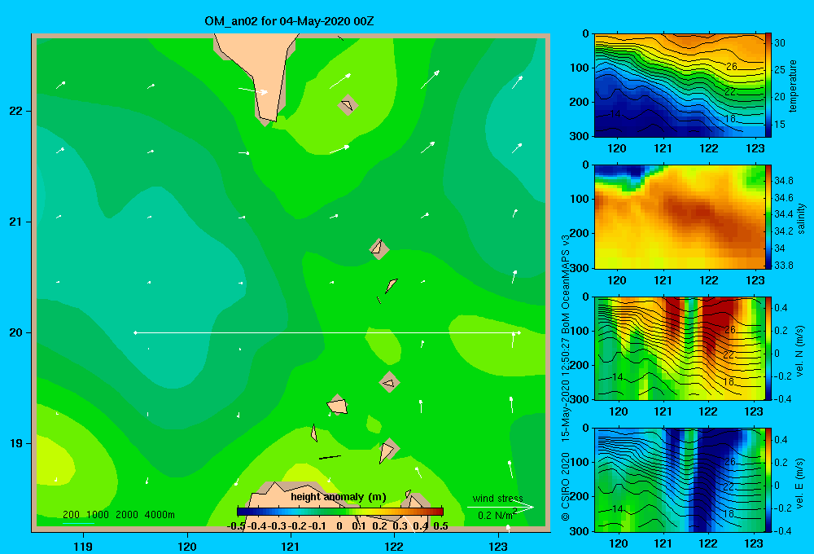
Task: Click the 'salinity' axis label
Action: pos(801,218)
